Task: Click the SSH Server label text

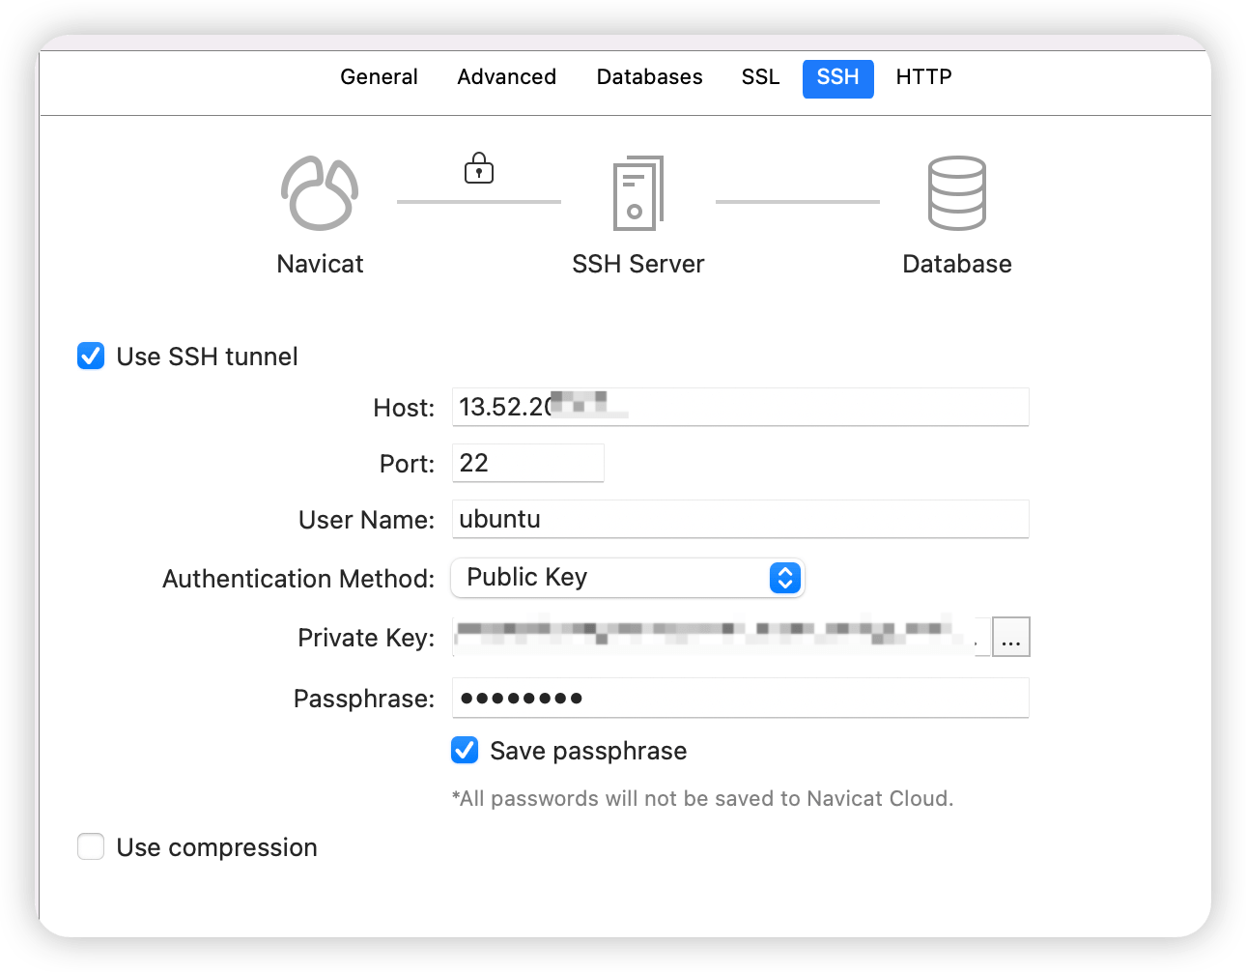Action: pos(638,264)
